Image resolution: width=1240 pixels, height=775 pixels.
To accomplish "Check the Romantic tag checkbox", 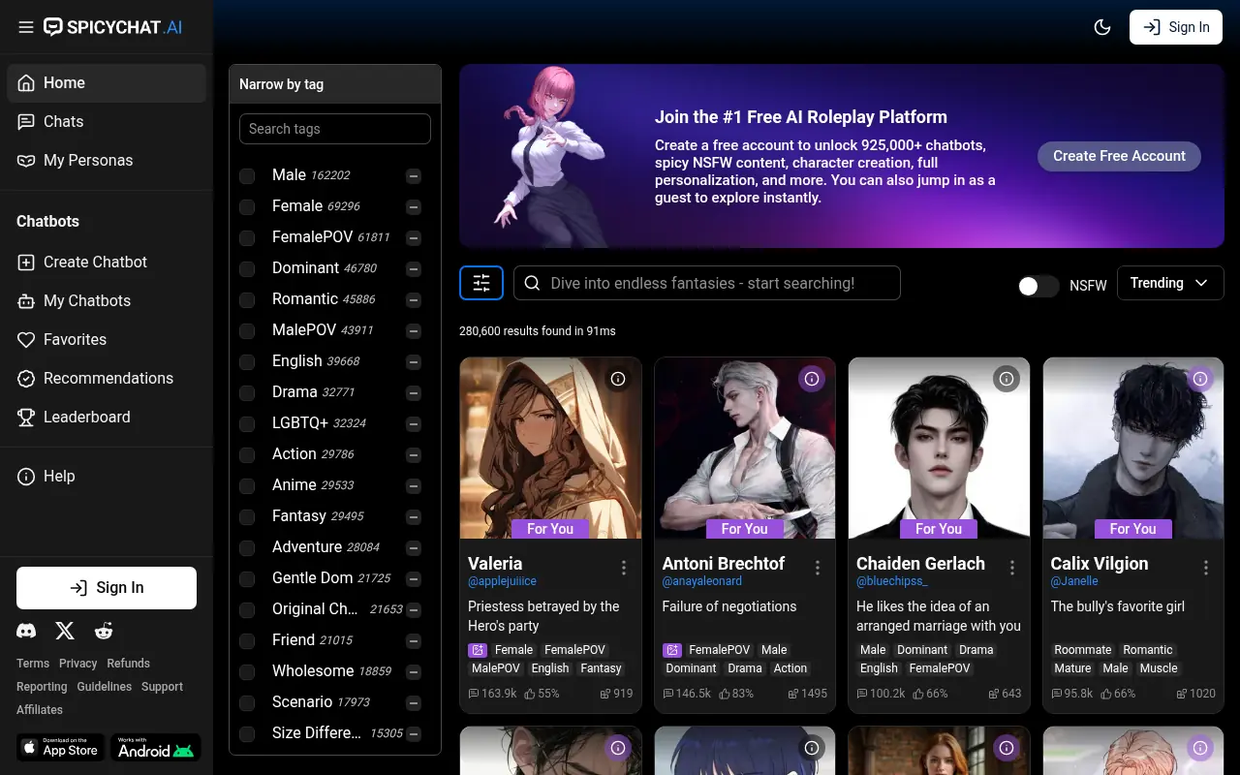I will 247,299.
